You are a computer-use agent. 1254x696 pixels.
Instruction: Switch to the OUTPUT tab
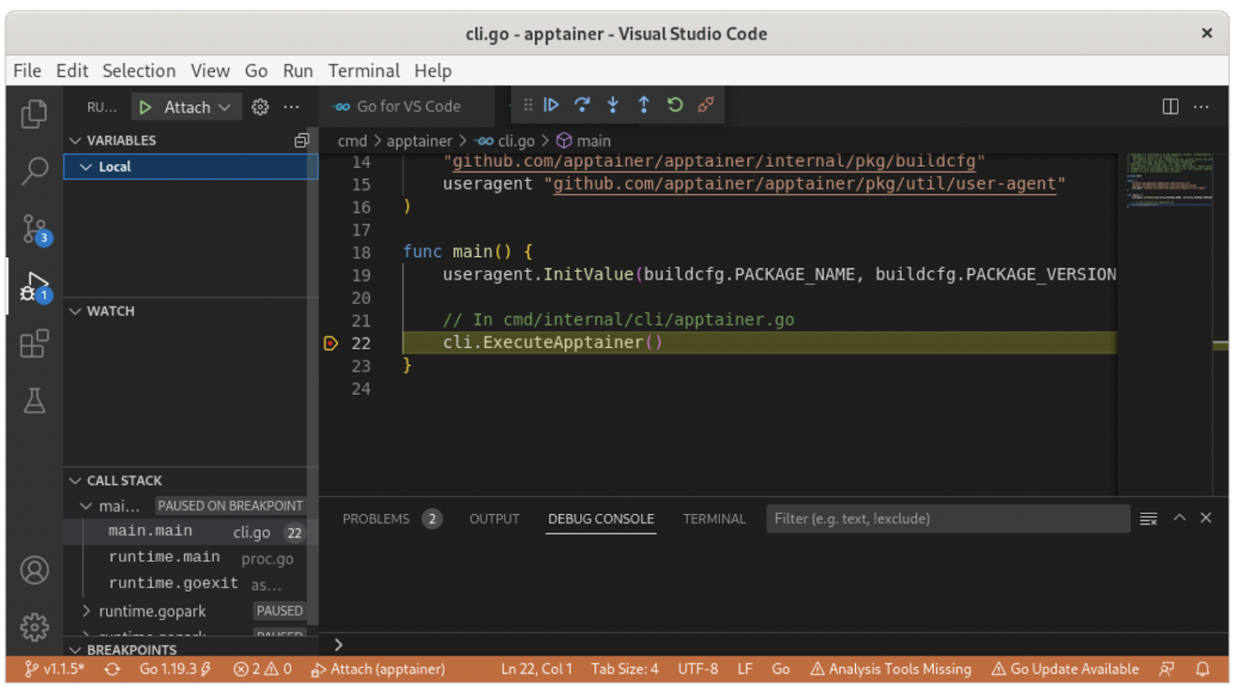point(494,519)
